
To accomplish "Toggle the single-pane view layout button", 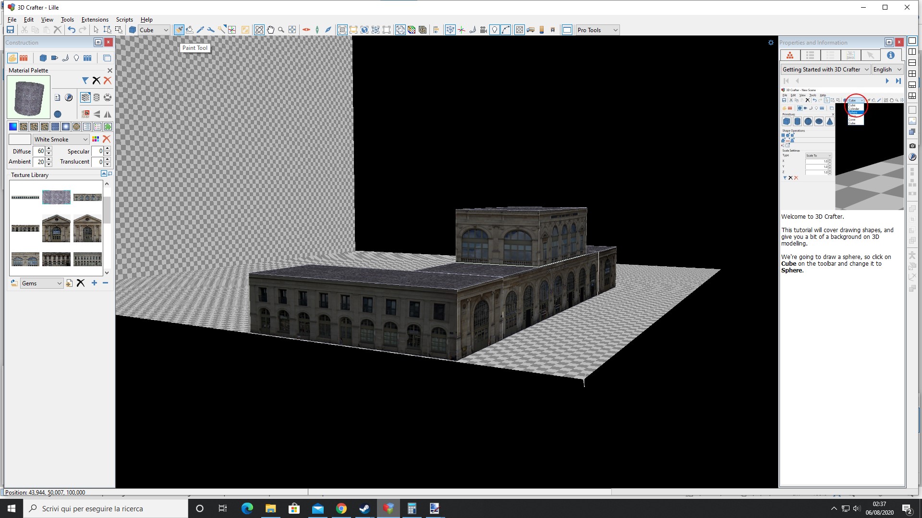I will (912, 41).
